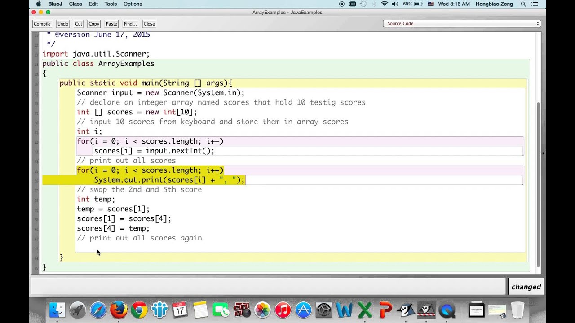Launch Safari from the dock
Screen dimensions: 575x323
point(98,310)
